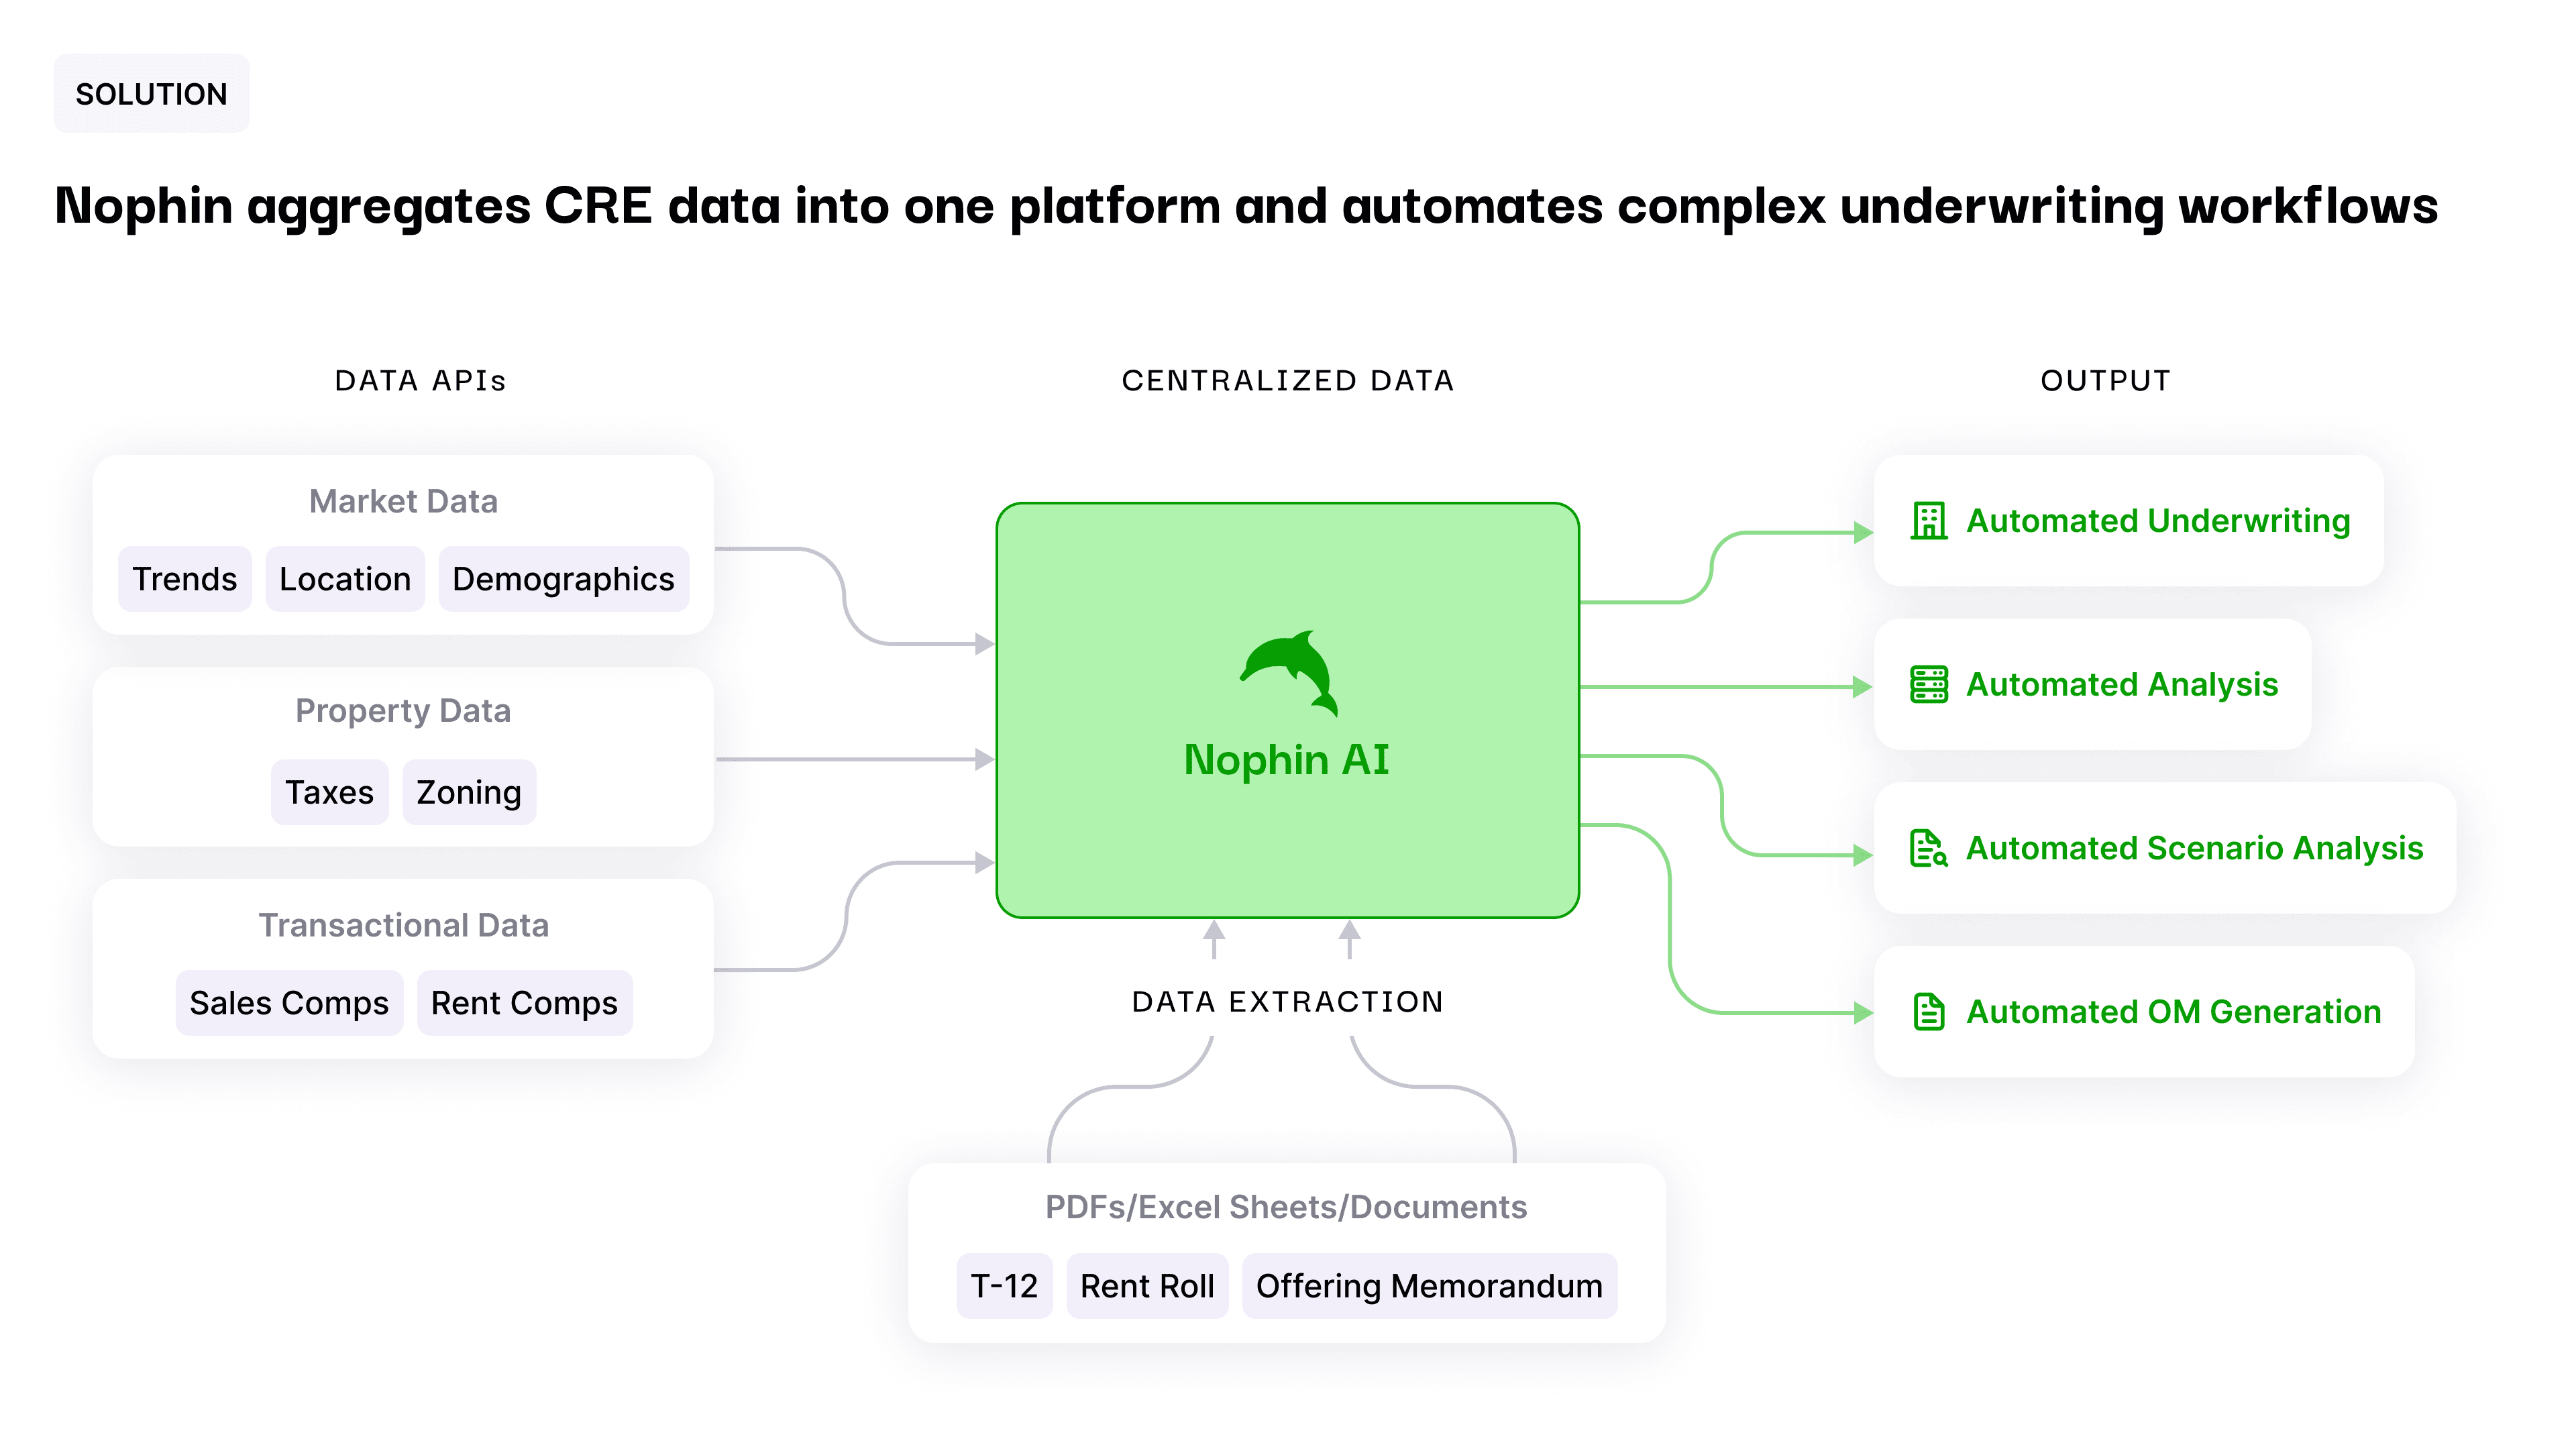Click the Location chip
The height and width of the screenshot is (1449, 2576).
click(345, 579)
